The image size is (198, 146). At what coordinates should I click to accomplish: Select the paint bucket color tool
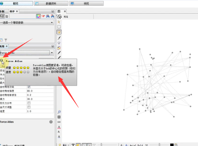(x=59, y=48)
